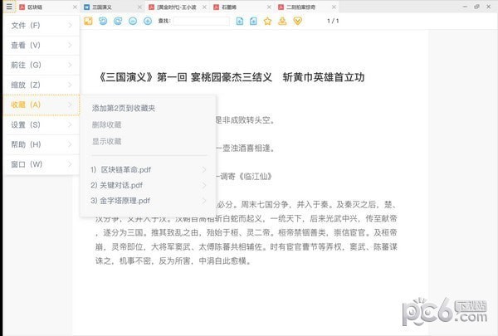The image size is (498, 336).
Task: Click the star favorite icon
Action: pos(268,21)
